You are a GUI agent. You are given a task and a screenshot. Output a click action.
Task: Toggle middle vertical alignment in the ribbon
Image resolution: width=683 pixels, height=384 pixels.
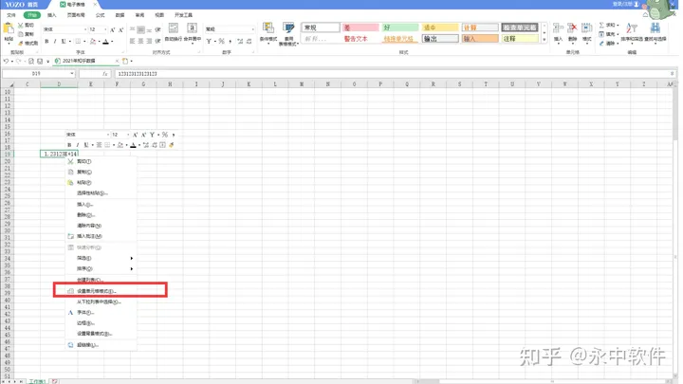point(140,29)
